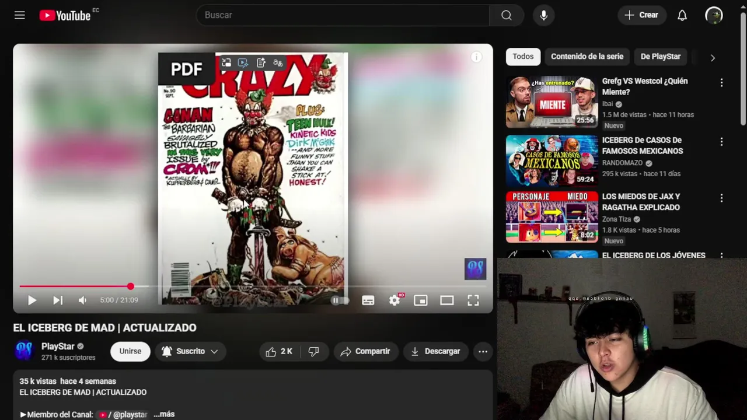747x420 pixels.
Task: Click the 5:00 / 21:09 time display
Action: pos(119,300)
